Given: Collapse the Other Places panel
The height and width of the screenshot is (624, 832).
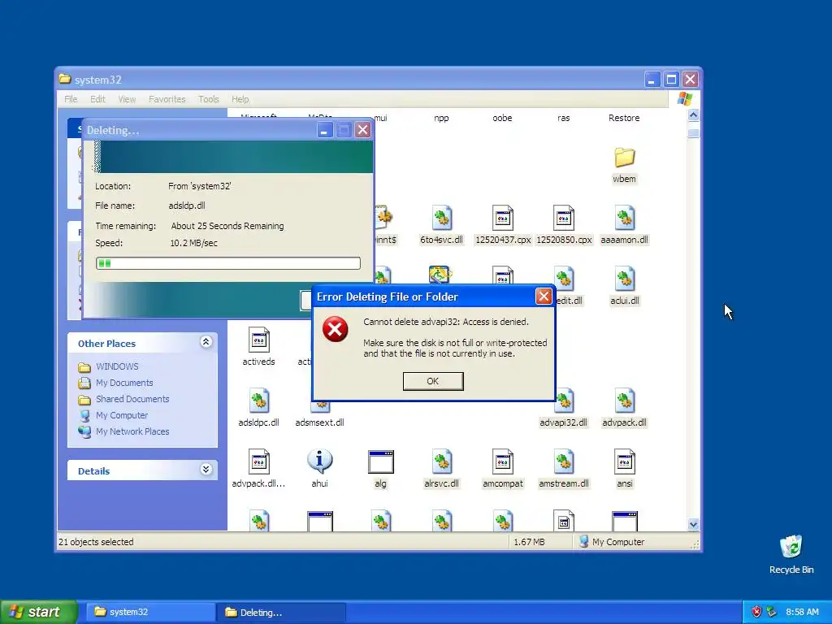Looking at the screenshot, I should click(206, 342).
